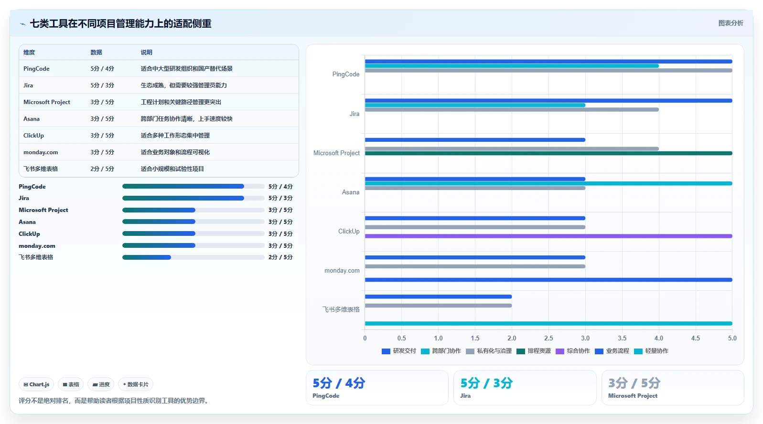This screenshot has width=763, height=424.
Task: Click the 排程资源 legend entry
Action: (x=534, y=351)
